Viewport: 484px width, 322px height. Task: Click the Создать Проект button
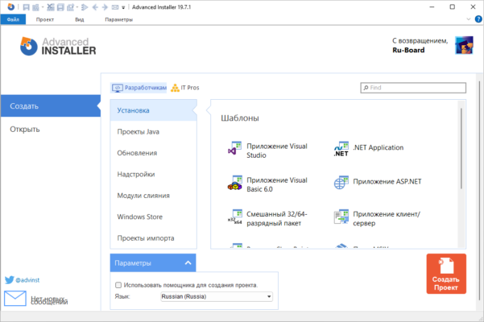(446, 274)
